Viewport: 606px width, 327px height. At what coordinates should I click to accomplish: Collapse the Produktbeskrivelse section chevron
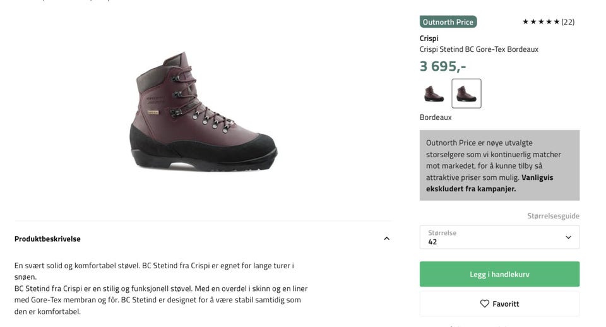click(x=386, y=239)
